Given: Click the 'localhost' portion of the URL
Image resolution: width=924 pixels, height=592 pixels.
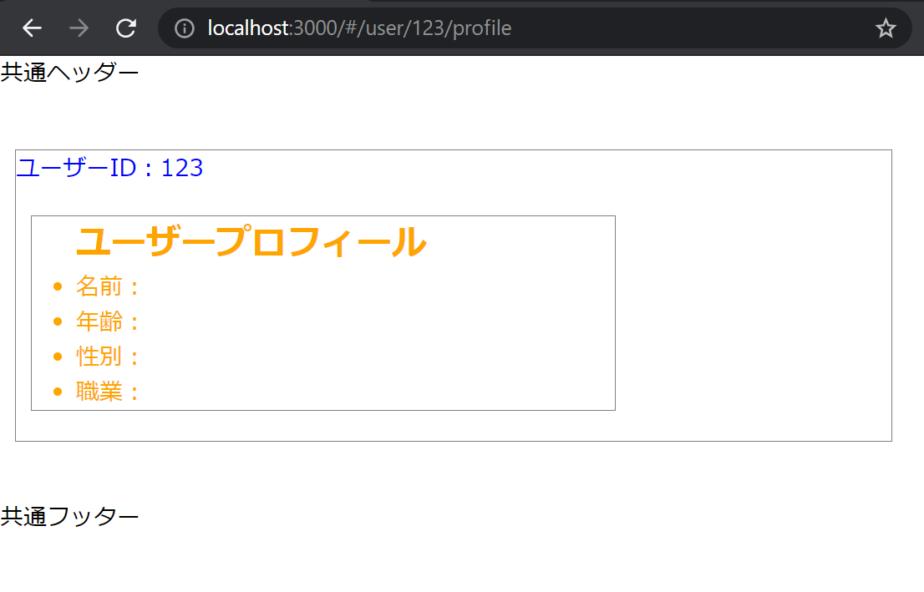Looking at the screenshot, I should (x=247, y=28).
